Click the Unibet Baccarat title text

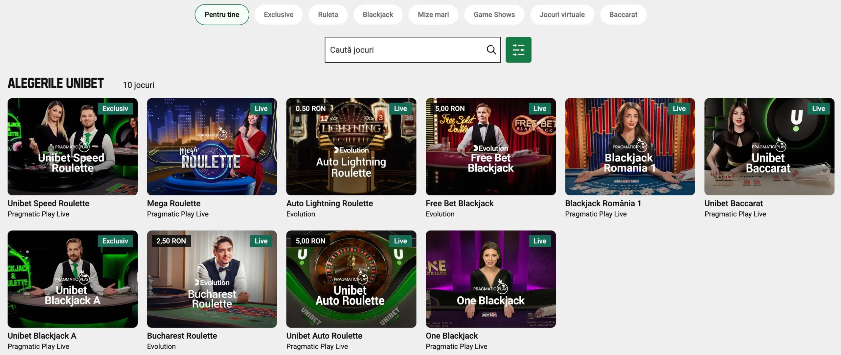(x=734, y=204)
